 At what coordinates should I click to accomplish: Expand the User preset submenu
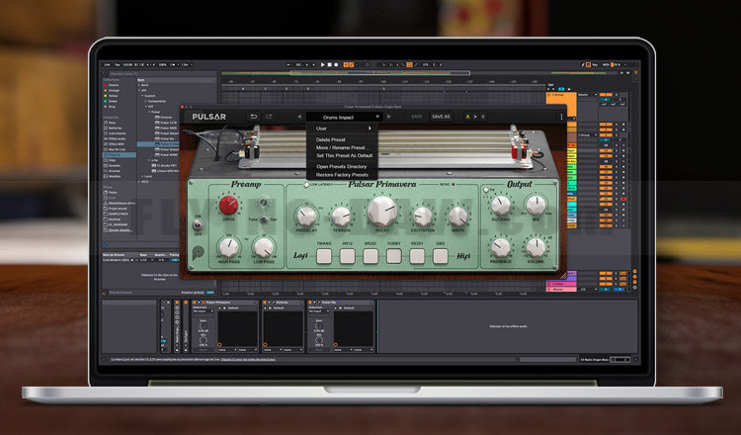pyautogui.click(x=343, y=129)
